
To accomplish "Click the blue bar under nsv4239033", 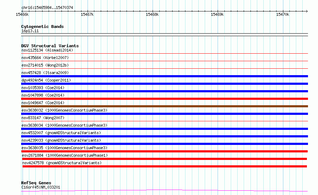I will [x=164, y=144].
